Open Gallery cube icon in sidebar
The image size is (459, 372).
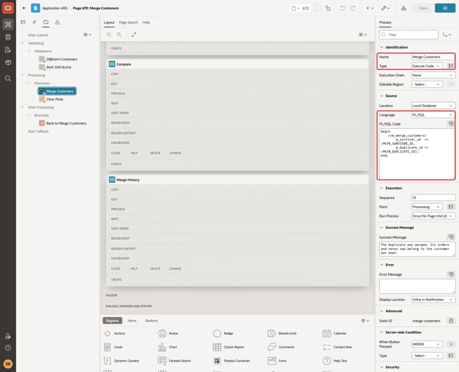tap(8, 63)
